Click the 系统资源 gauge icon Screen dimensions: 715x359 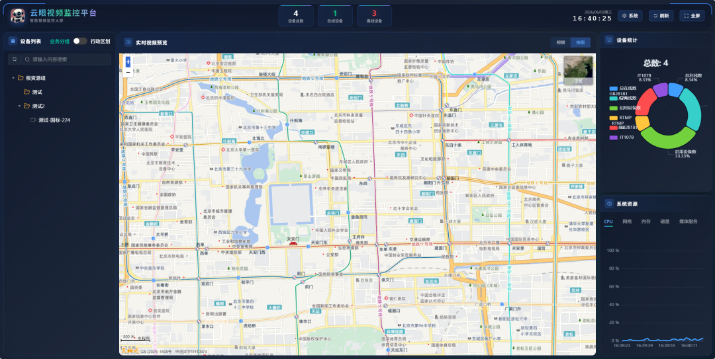(609, 204)
